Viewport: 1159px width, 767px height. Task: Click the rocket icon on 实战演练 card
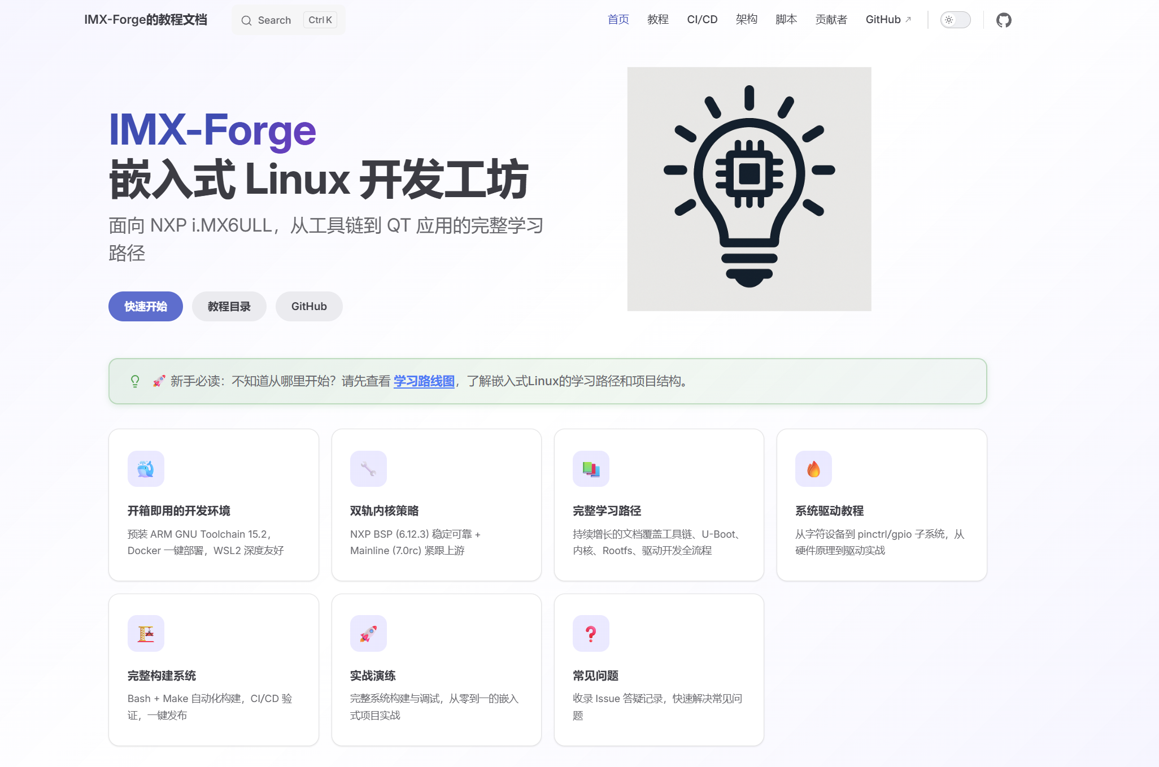368,633
